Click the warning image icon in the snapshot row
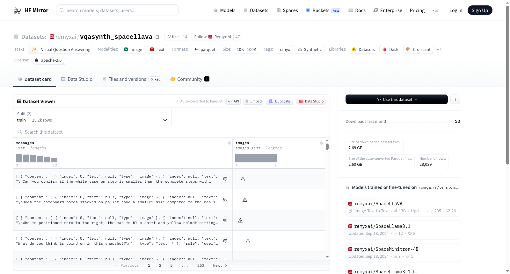 248,241
